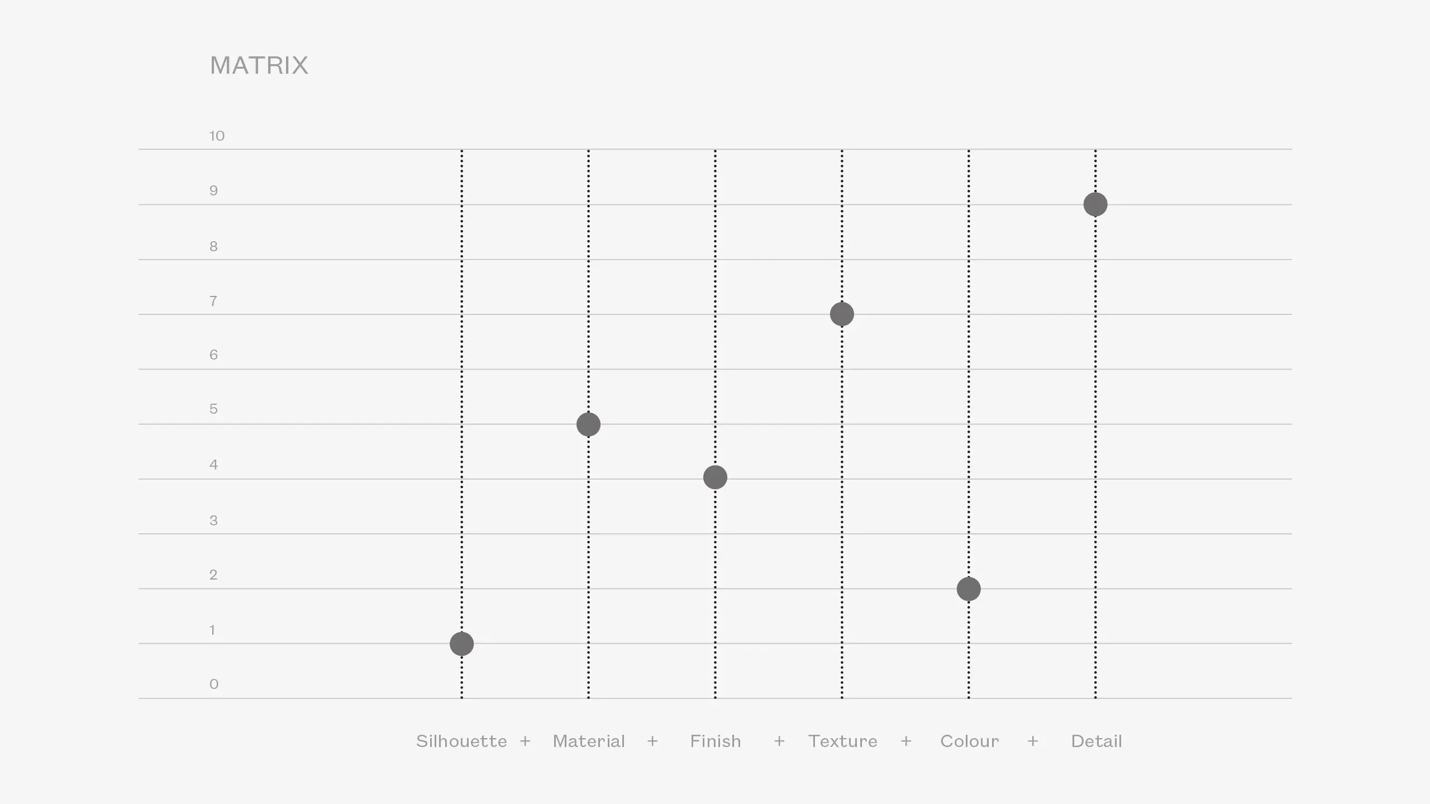Select the Detail dot at value 9
Image resolution: width=1430 pixels, height=804 pixels.
point(1095,204)
